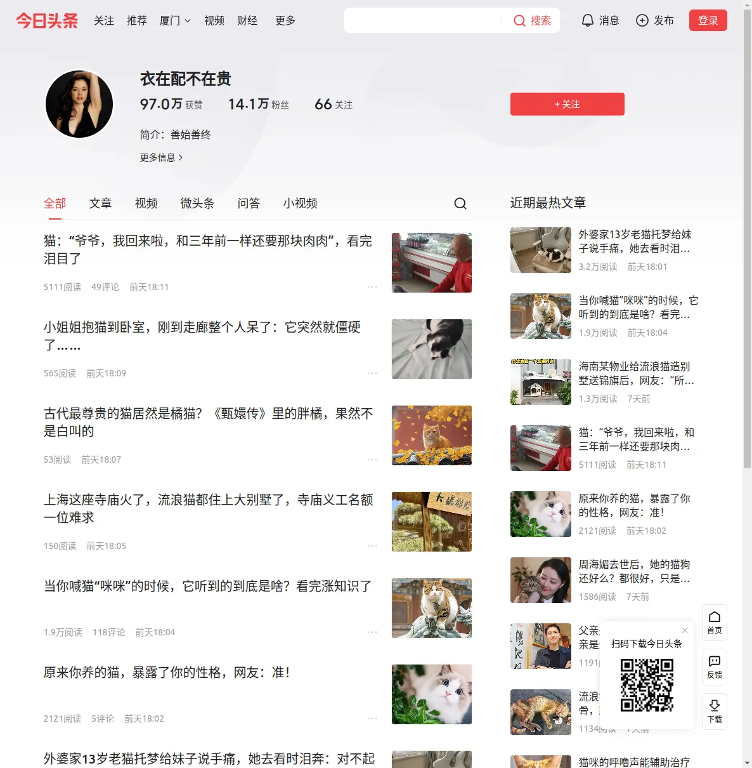Open more options for 当你喊猫咪咪 article
Viewport: 752px width, 768px height.
[372, 632]
